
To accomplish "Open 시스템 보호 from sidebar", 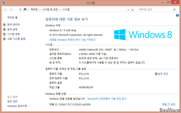I will click(14, 34).
